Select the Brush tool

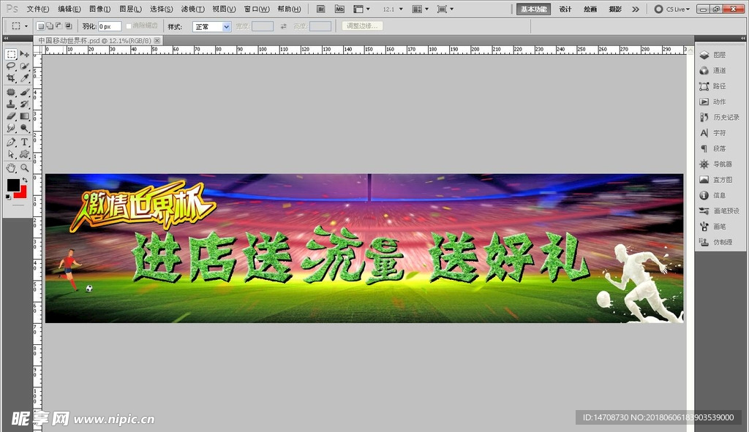click(x=24, y=92)
